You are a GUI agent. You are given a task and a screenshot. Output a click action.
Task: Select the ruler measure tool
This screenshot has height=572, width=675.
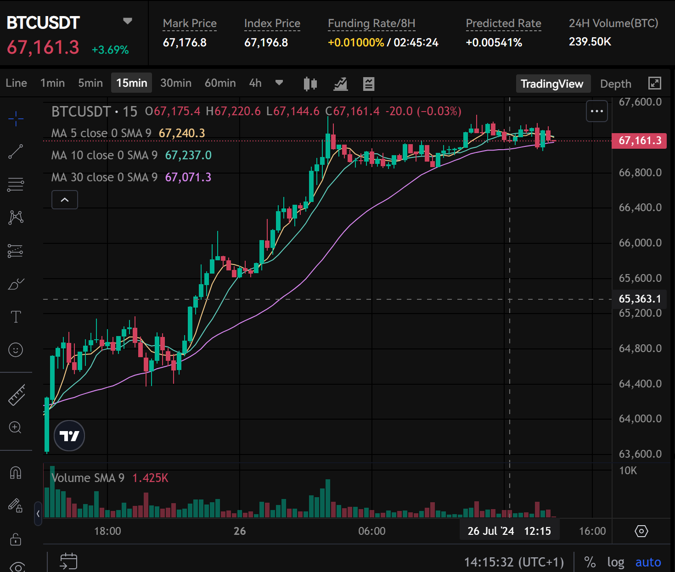point(17,395)
